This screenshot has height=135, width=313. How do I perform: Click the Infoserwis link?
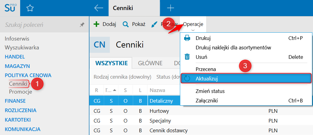[17, 39]
